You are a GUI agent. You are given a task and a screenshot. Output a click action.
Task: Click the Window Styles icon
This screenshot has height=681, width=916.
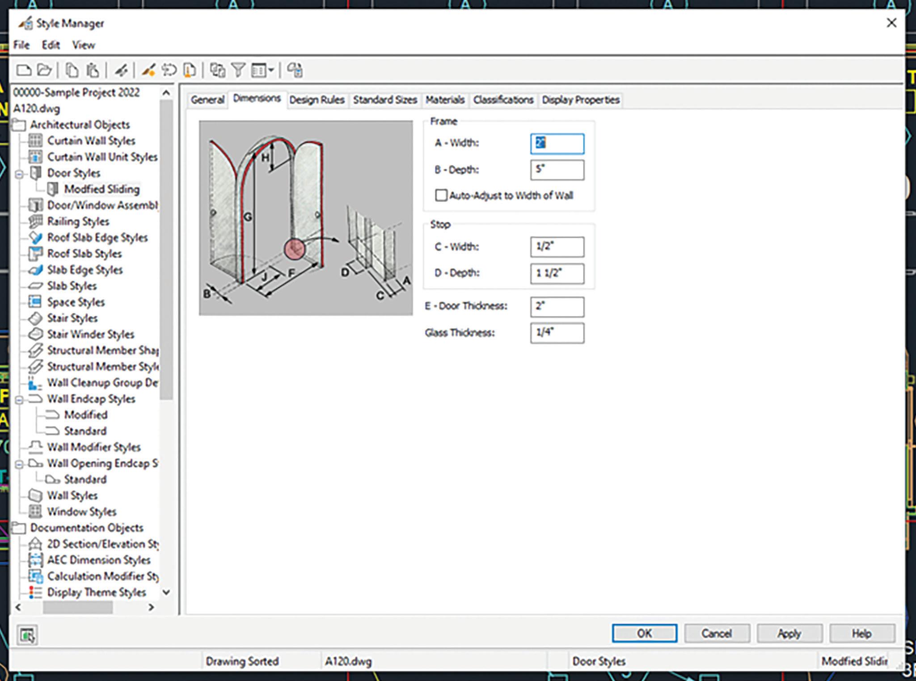pyautogui.click(x=35, y=512)
